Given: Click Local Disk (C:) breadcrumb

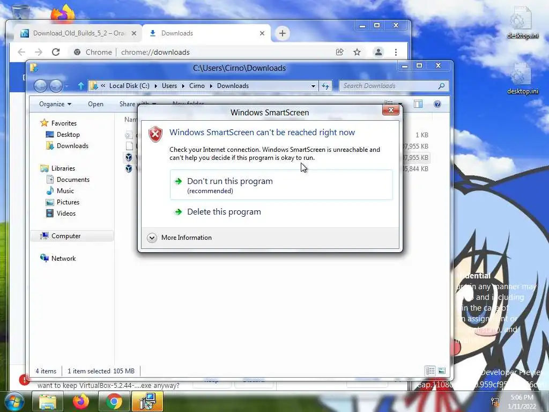Looking at the screenshot, I should tap(129, 86).
